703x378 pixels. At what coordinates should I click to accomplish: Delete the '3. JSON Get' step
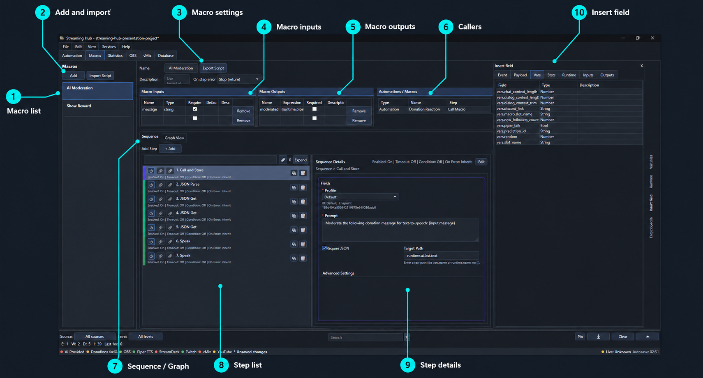click(x=303, y=202)
